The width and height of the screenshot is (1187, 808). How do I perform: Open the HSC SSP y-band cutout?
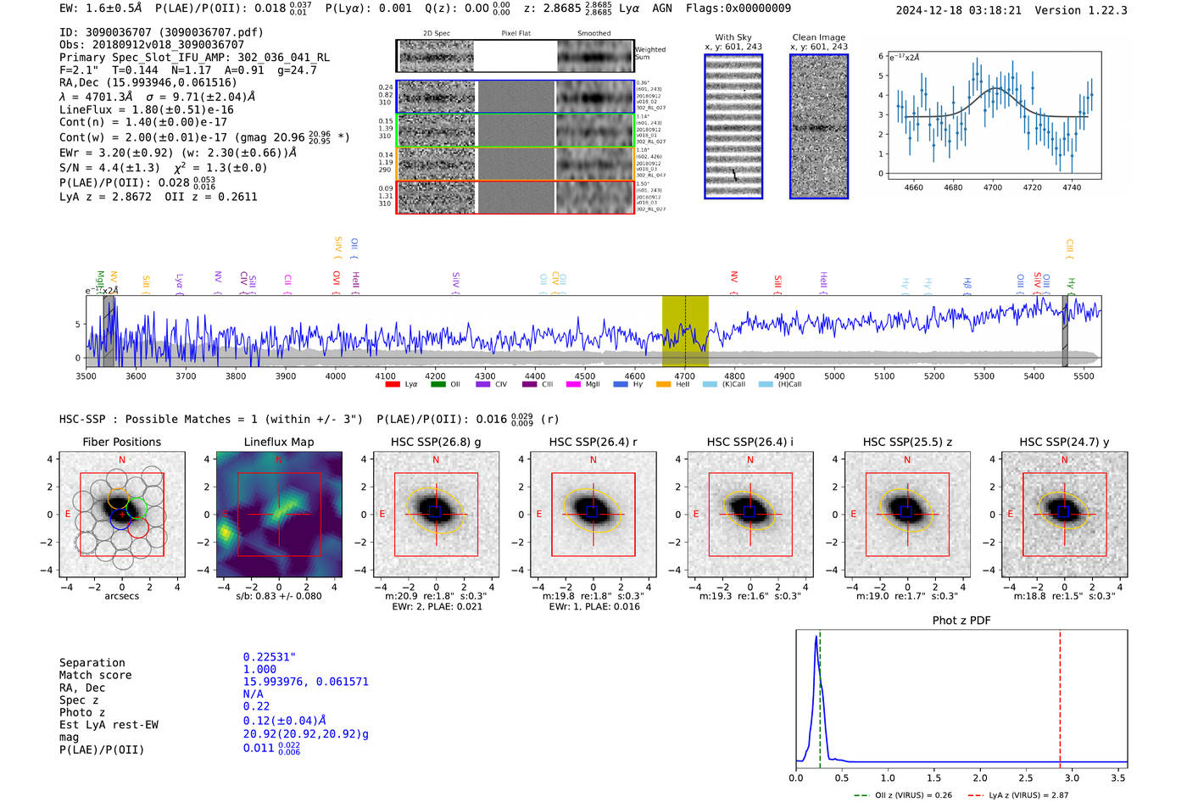[x=1064, y=515]
